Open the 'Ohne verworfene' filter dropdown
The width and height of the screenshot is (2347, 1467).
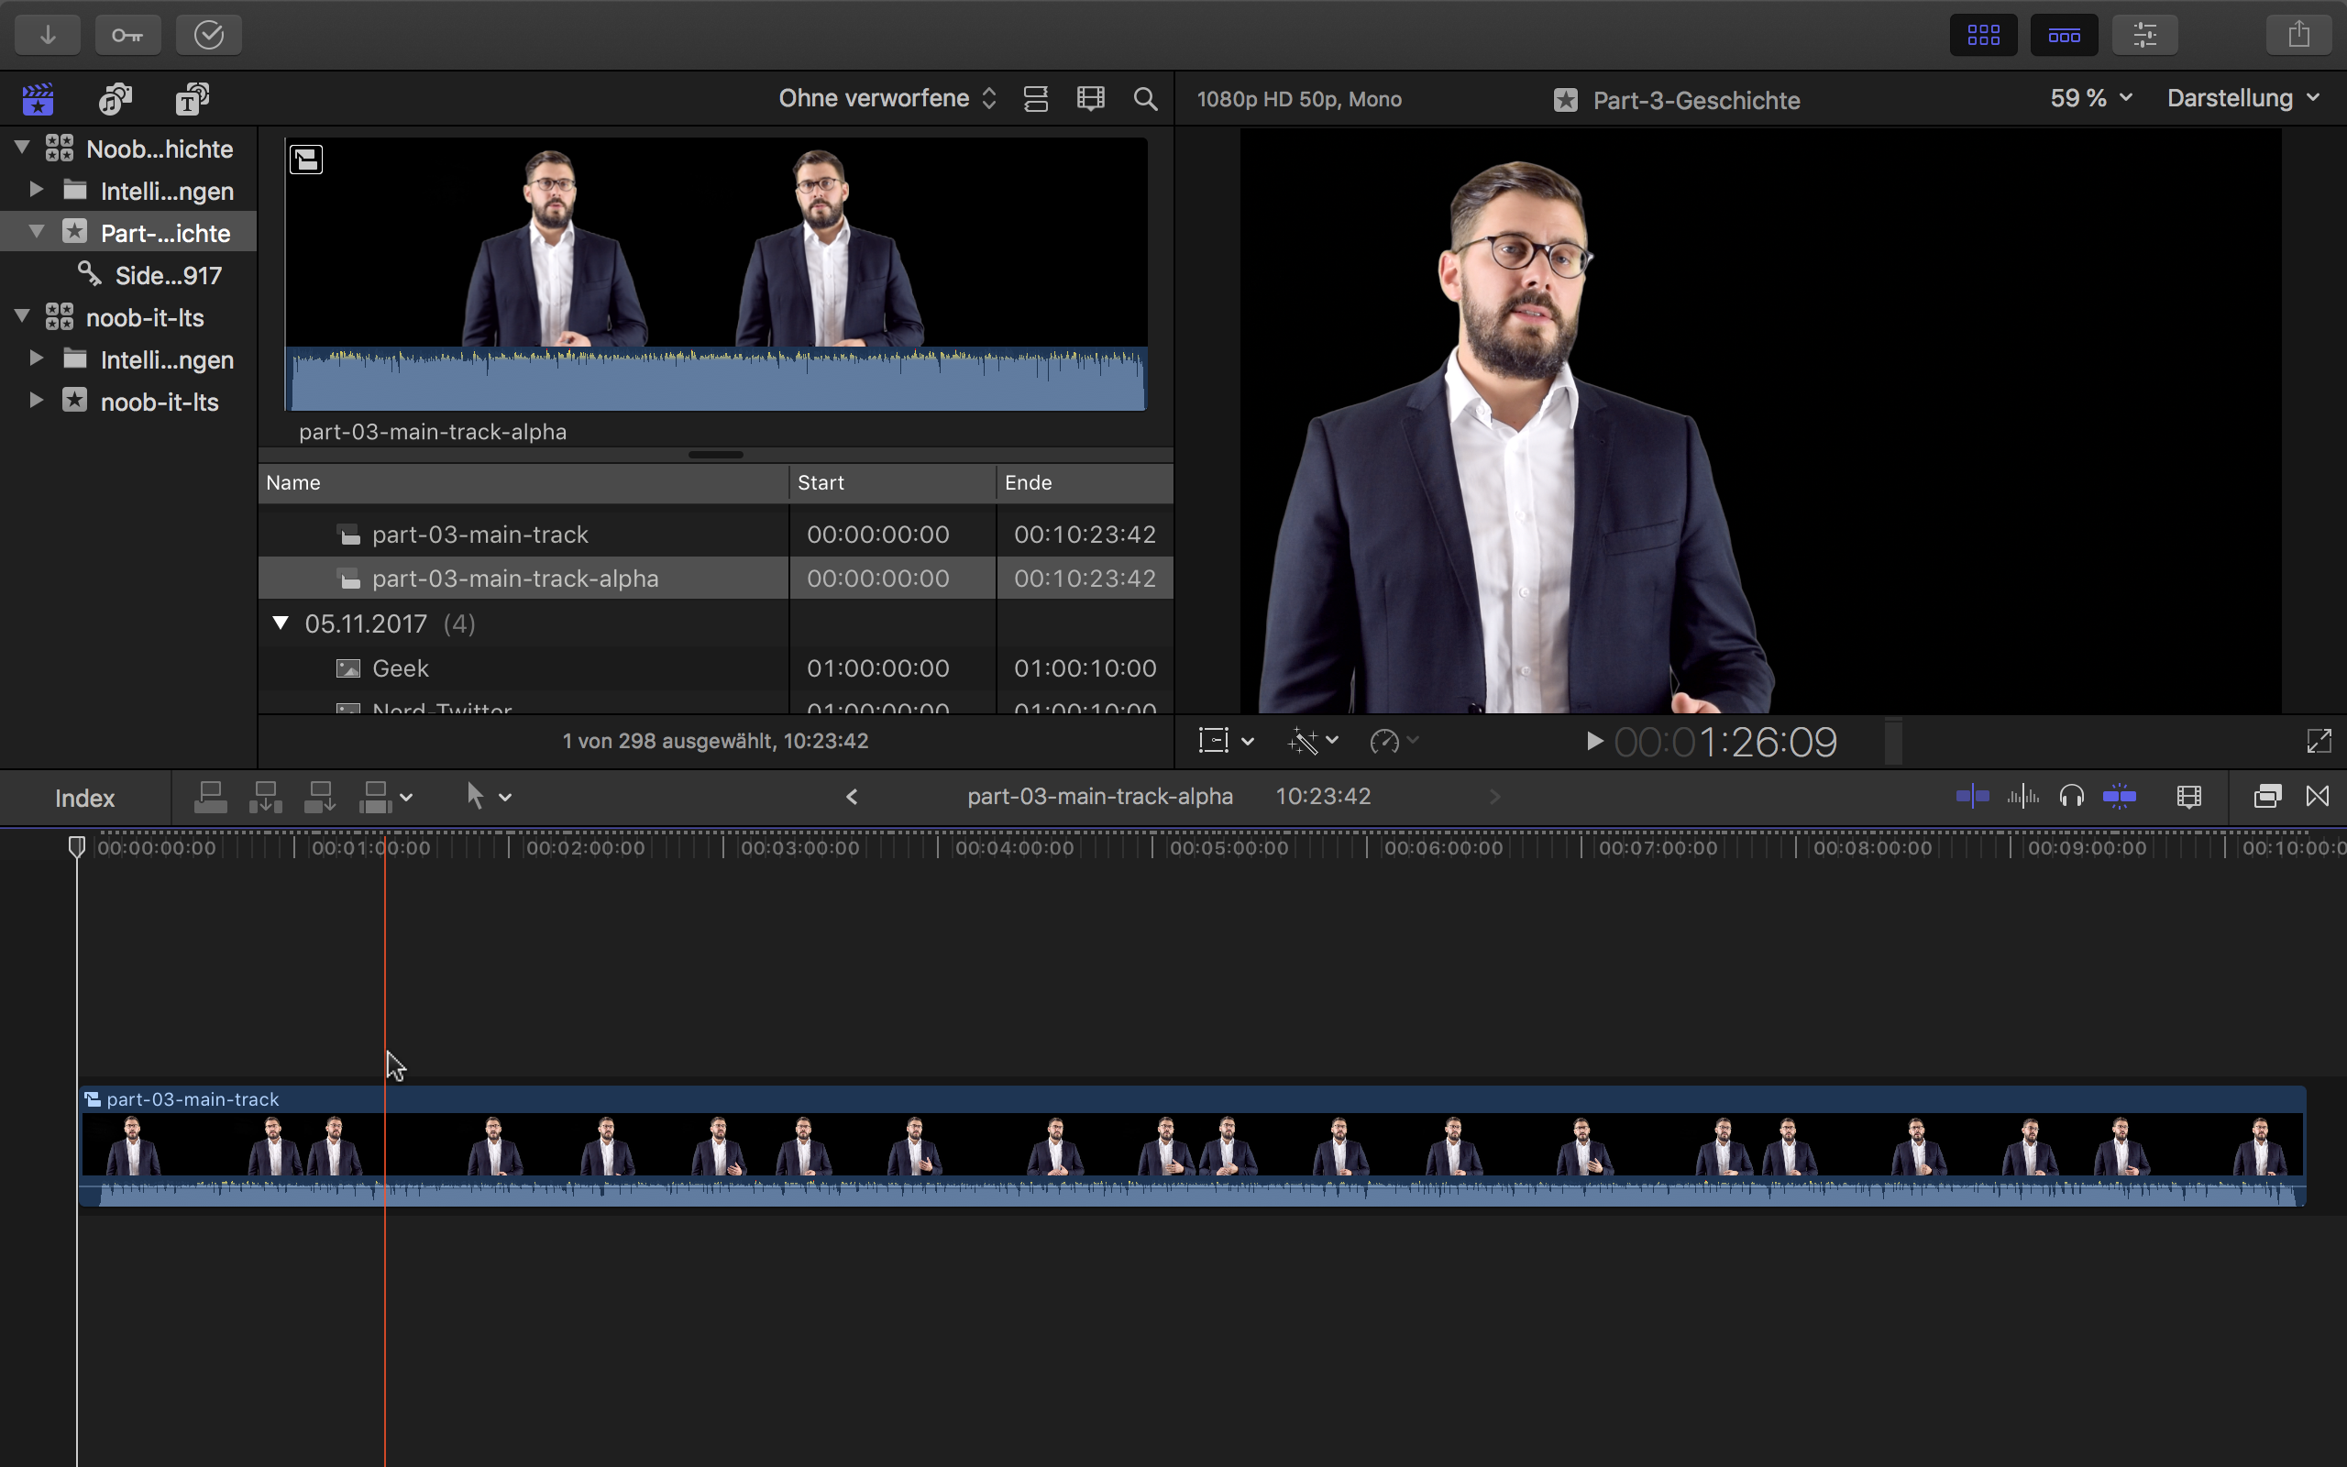pos(887,99)
